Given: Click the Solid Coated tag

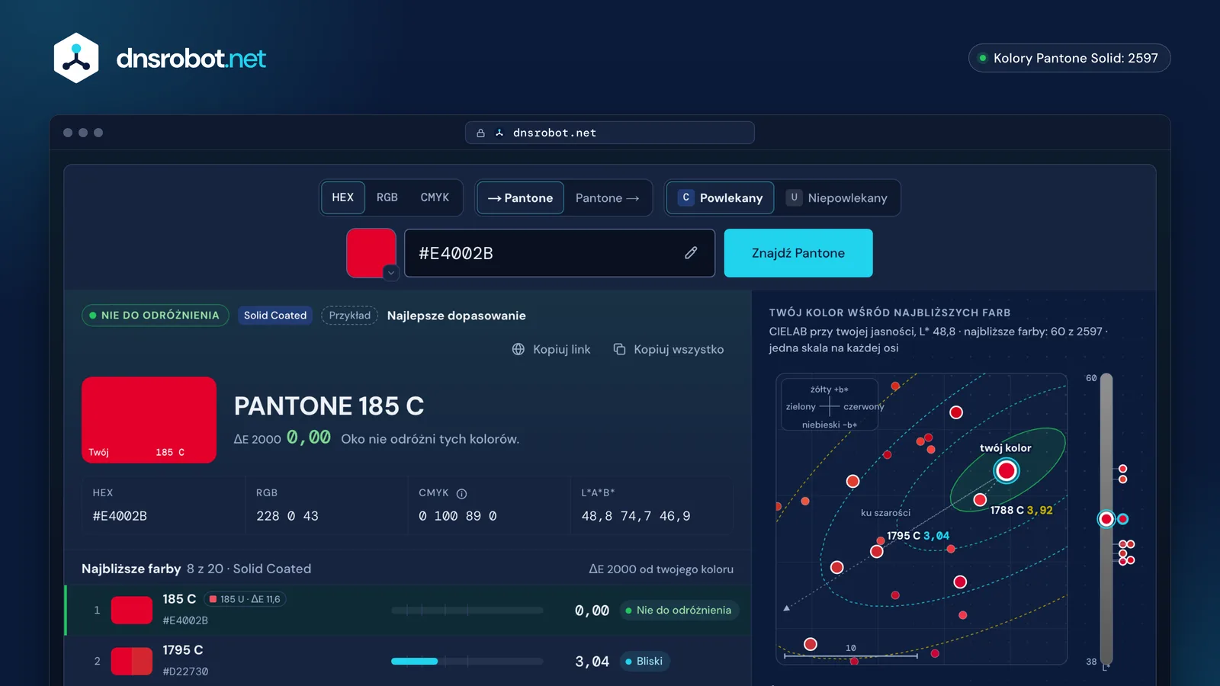Looking at the screenshot, I should pyautogui.click(x=275, y=316).
